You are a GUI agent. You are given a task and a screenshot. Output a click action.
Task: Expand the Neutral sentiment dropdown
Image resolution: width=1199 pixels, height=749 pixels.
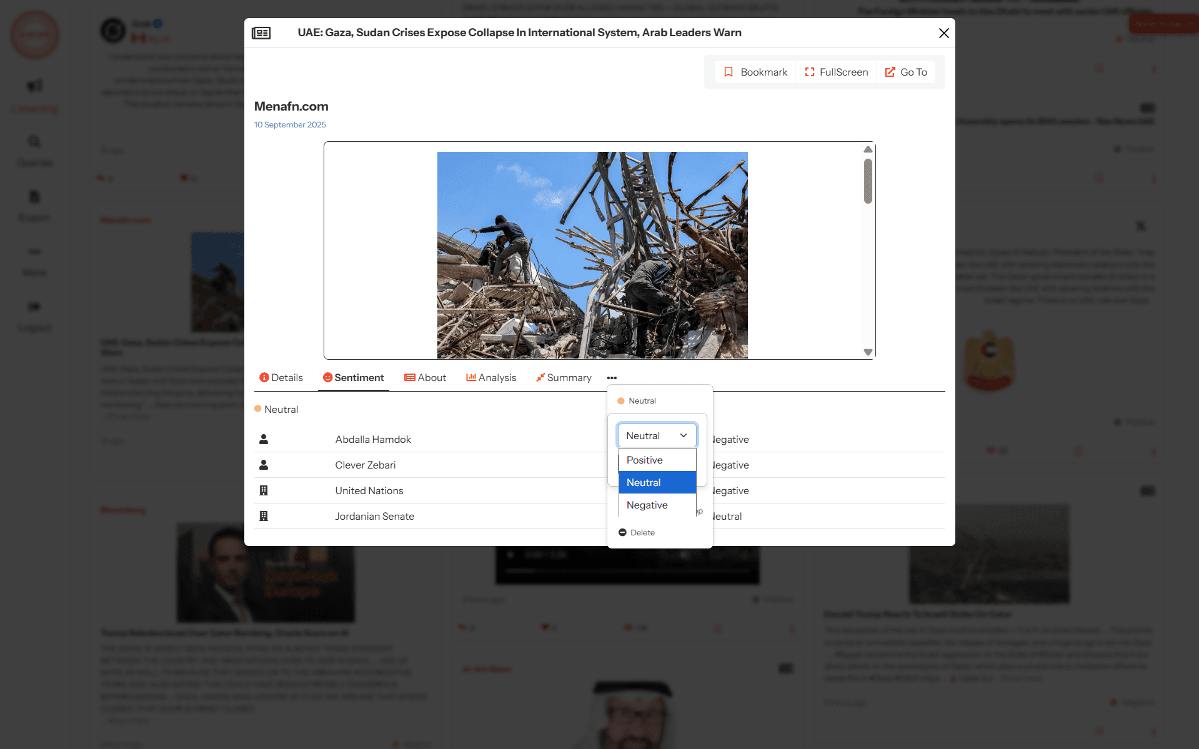click(657, 435)
